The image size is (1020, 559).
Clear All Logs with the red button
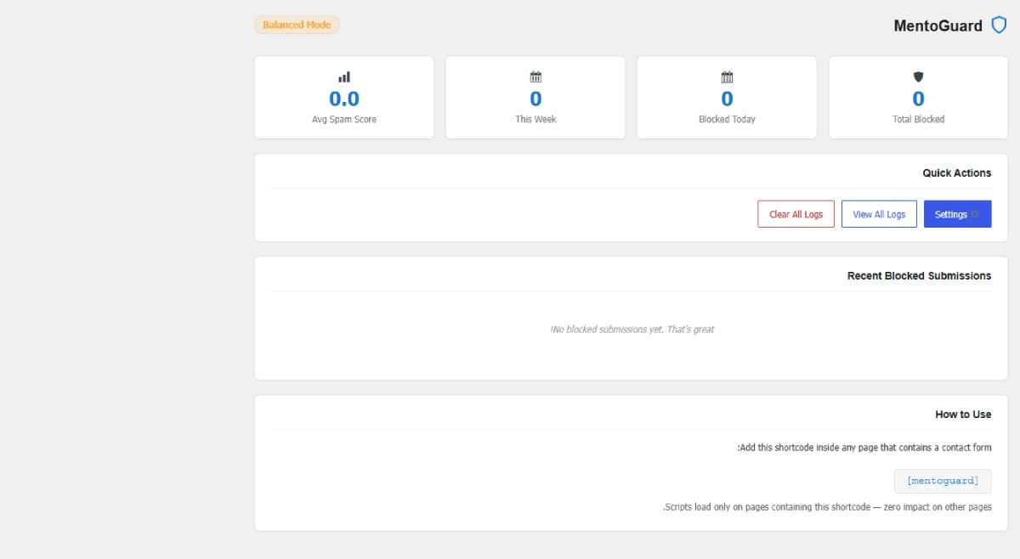tap(796, 214)
